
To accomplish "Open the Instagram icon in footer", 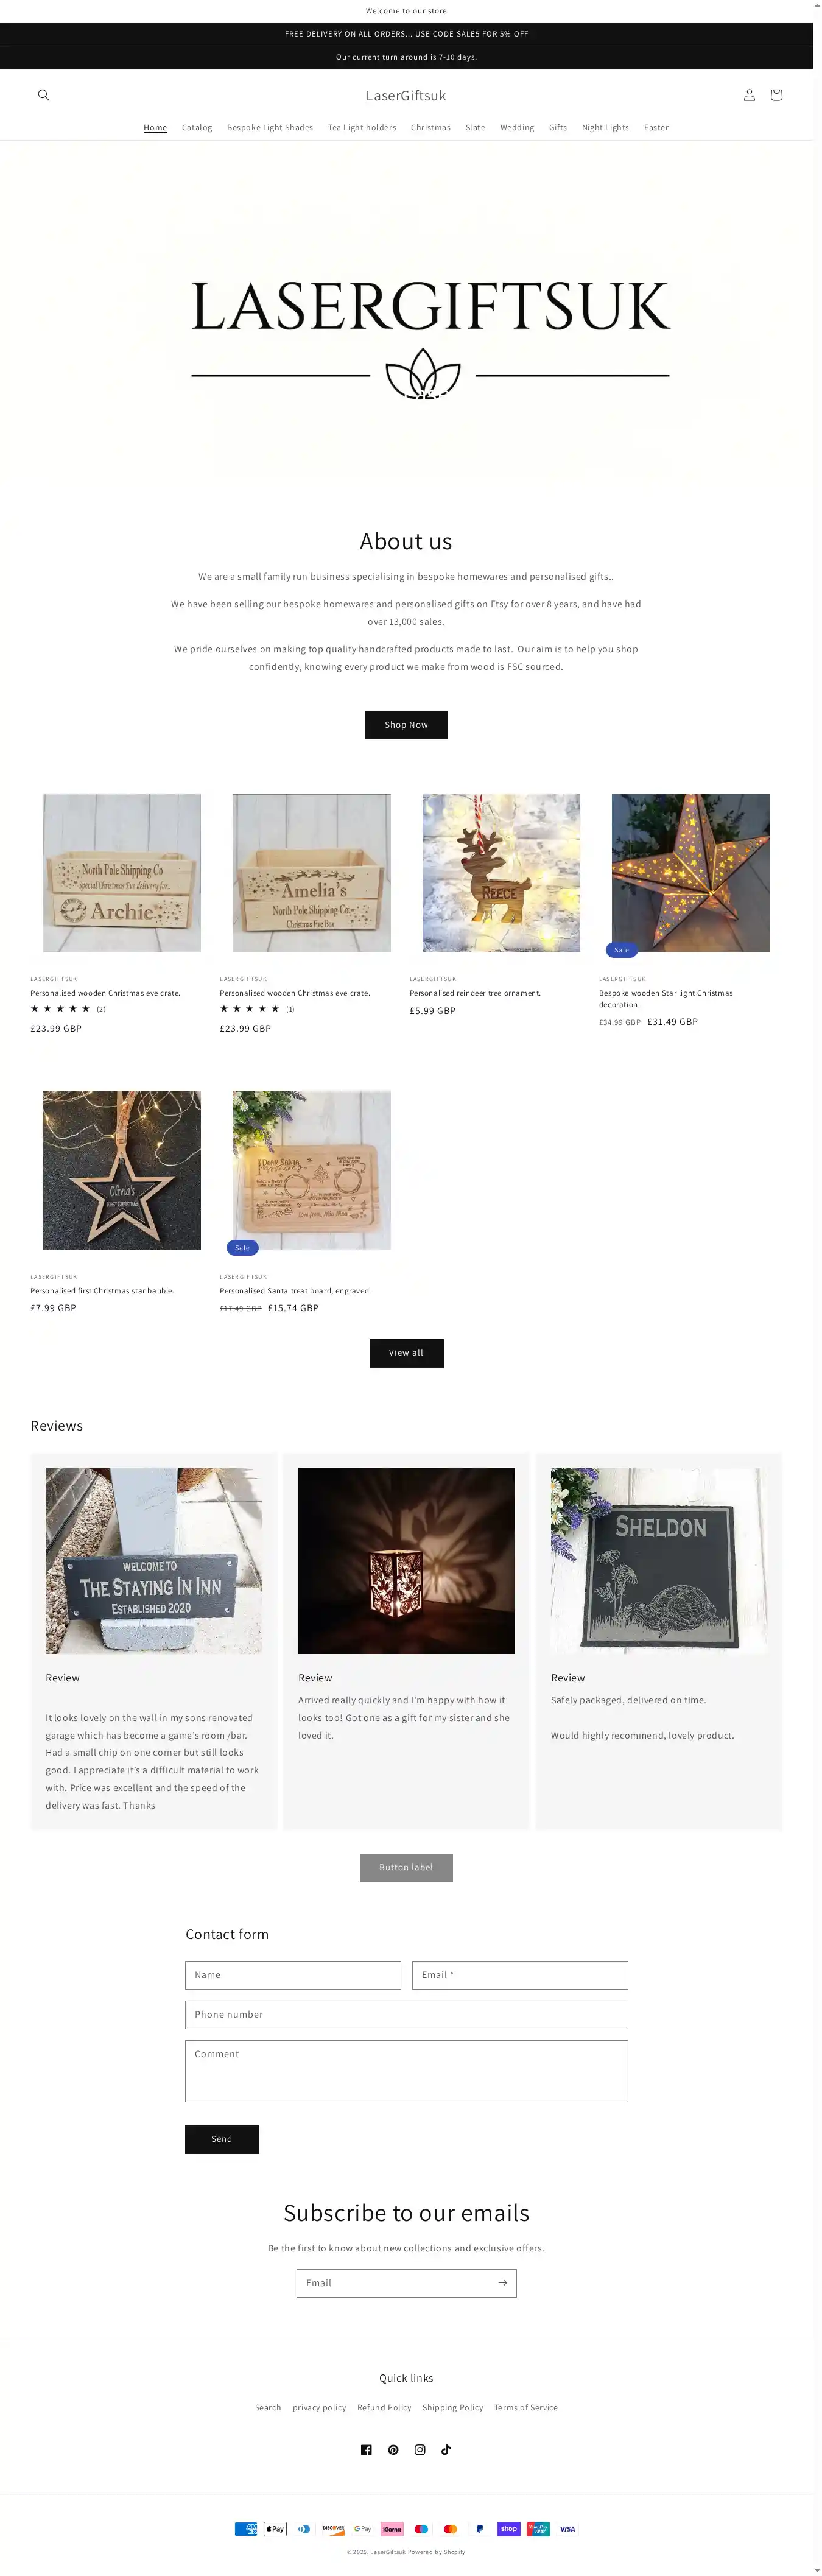I will click(x=420, y=2449).
